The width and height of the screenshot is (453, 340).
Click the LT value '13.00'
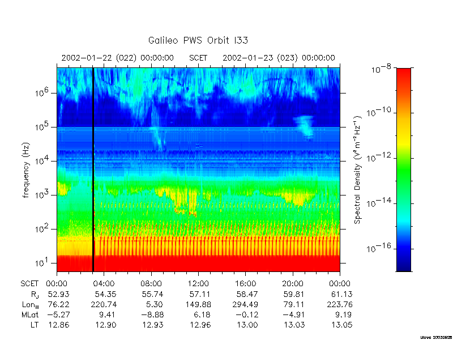pyautogui.click(x=247, y=325)
